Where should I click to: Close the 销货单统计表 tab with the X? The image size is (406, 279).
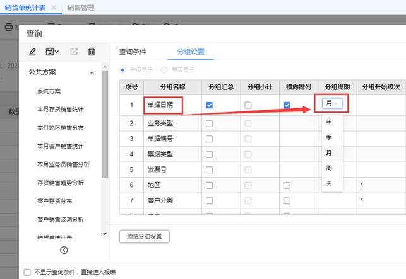click(54, 7)
